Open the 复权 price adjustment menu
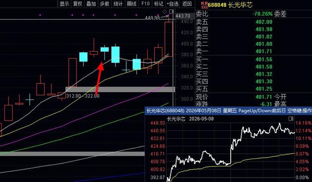 [x=78, y=3]
